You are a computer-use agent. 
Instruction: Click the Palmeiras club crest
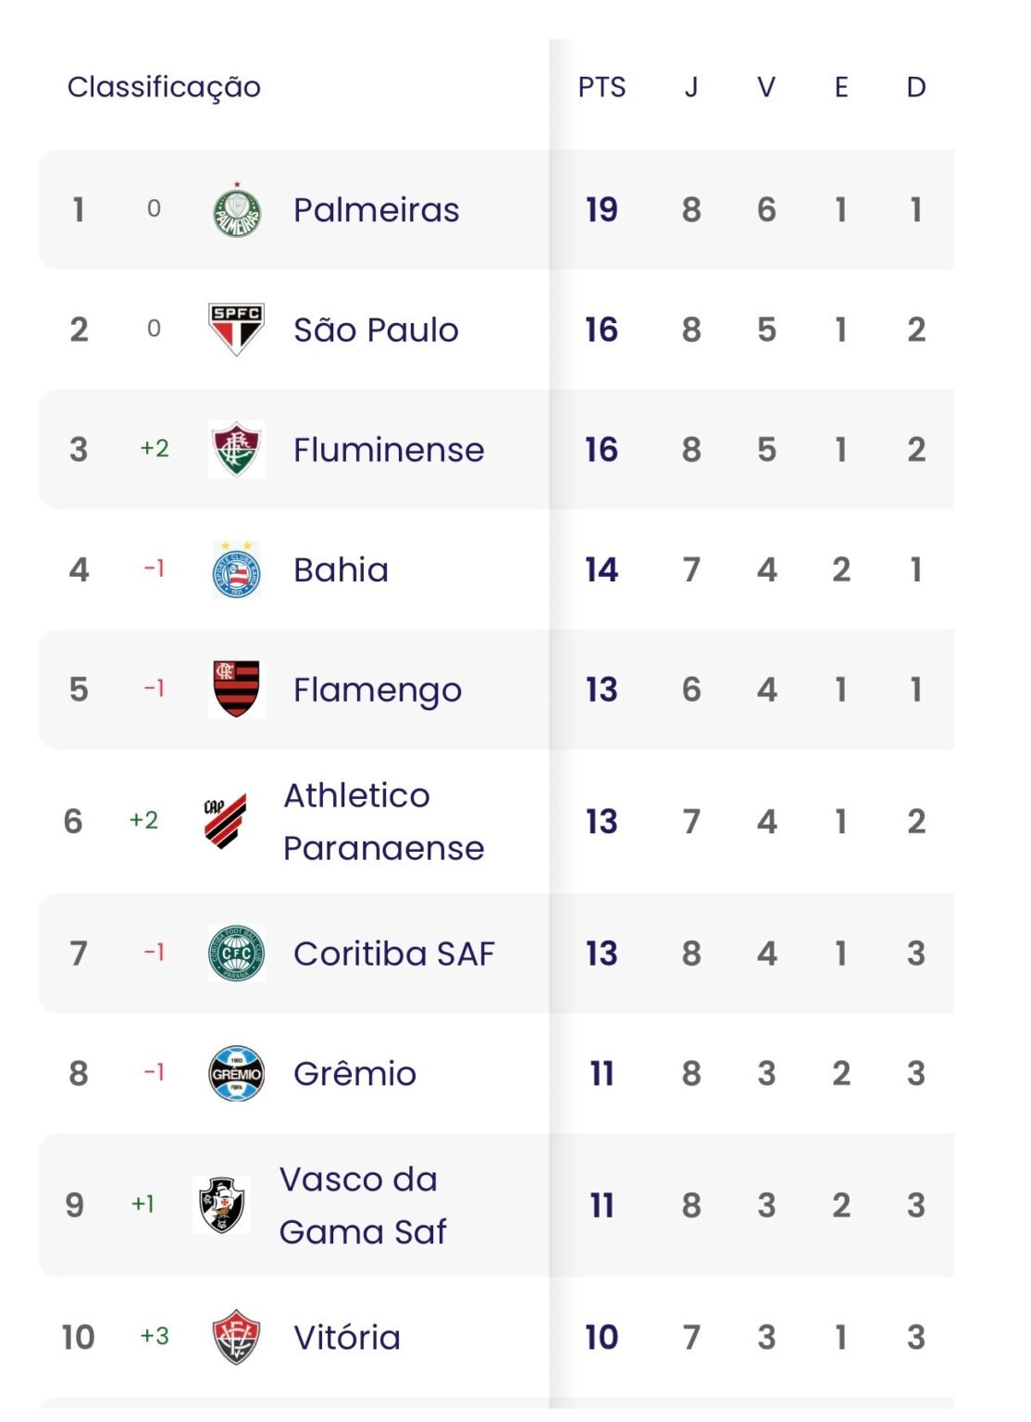pos(237,210)
